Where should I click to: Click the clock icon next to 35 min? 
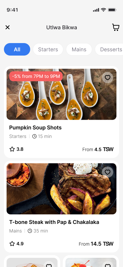pos(30,231)
